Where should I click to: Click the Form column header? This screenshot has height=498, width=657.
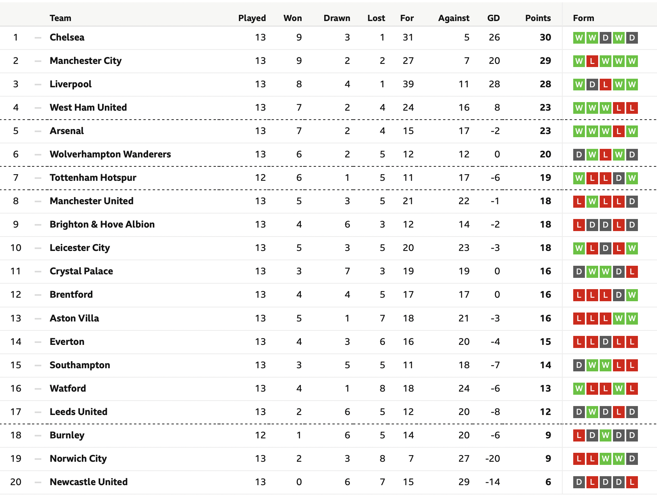(583, 18)
